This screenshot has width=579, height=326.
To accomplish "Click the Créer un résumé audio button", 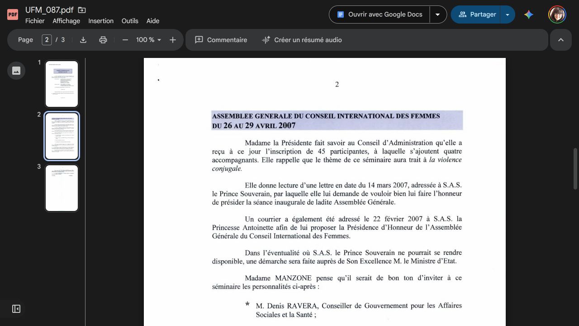I will pos(302,40).
